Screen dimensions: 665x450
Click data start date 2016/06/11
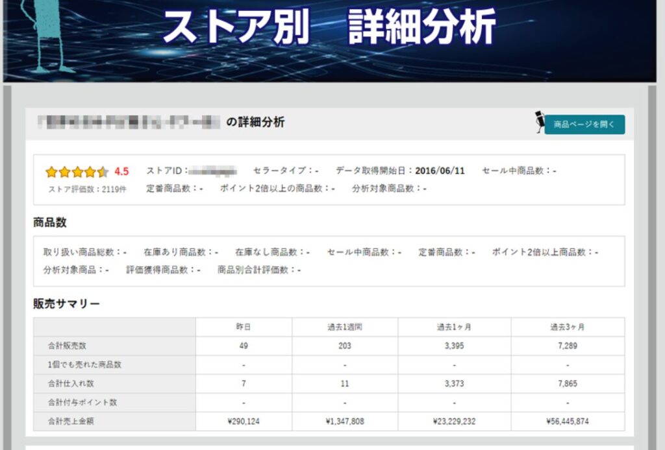(440, 171)
